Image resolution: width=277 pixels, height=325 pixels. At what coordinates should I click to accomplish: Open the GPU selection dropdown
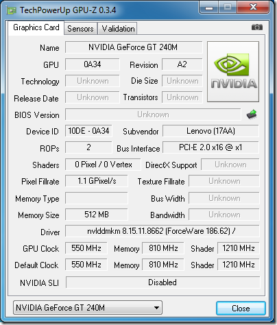pos(88,308)
